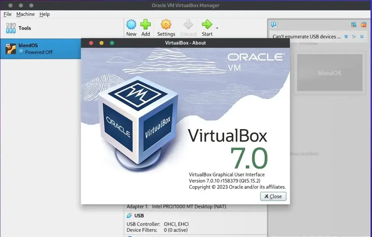The height and width of the screenshot is (237, 372).
Task: Click the USB section heading
Action: click(139, 216)
